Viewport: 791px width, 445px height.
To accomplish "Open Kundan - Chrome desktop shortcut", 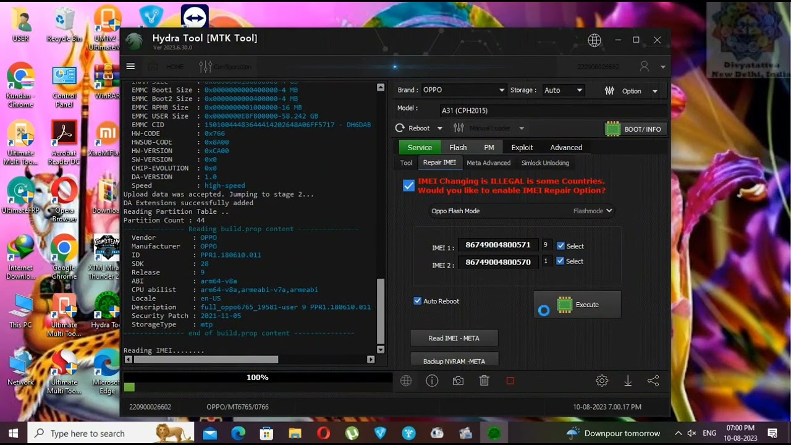I will 20,86.
